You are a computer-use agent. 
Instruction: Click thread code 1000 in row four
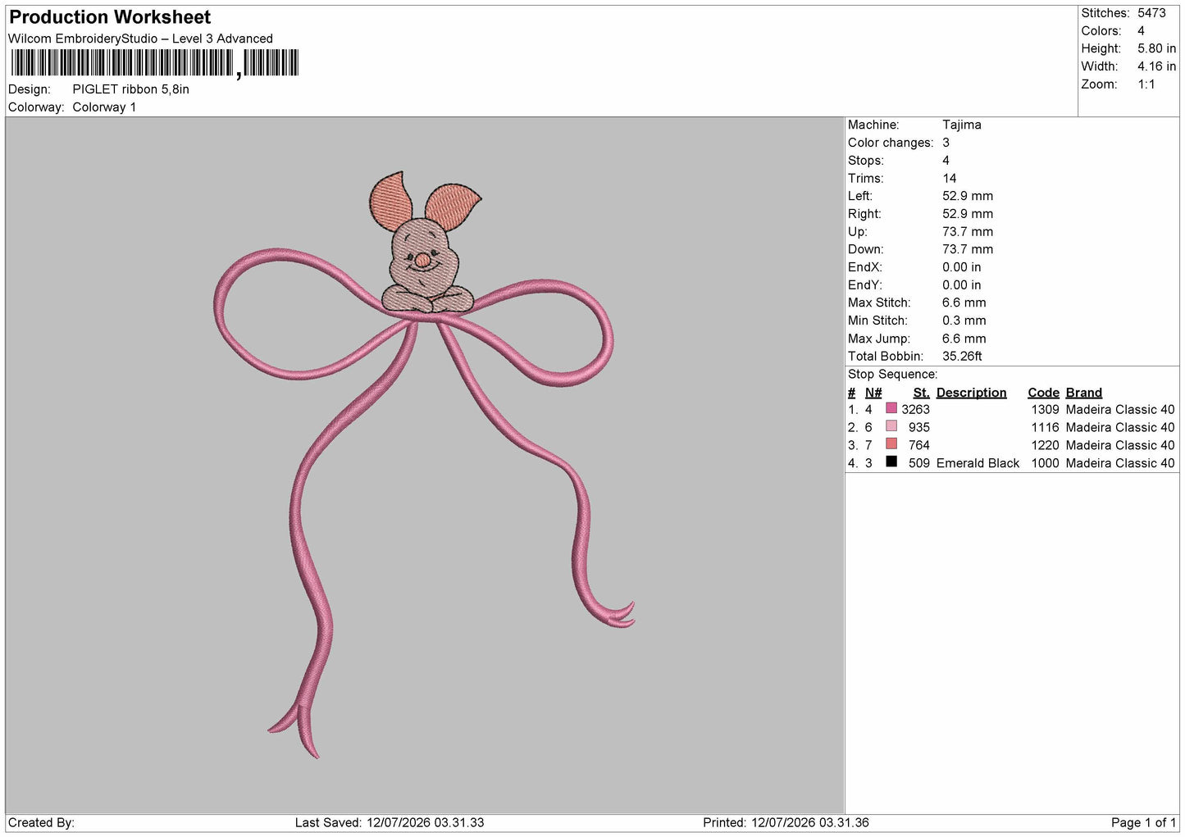(1045, 464)
